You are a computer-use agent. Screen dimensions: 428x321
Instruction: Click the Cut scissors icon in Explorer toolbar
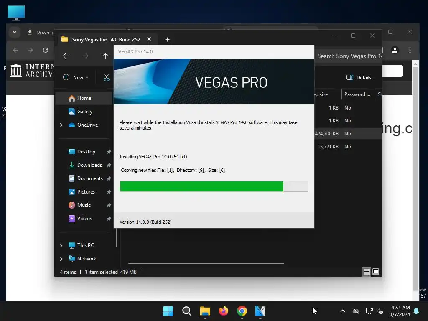(107, 77)
